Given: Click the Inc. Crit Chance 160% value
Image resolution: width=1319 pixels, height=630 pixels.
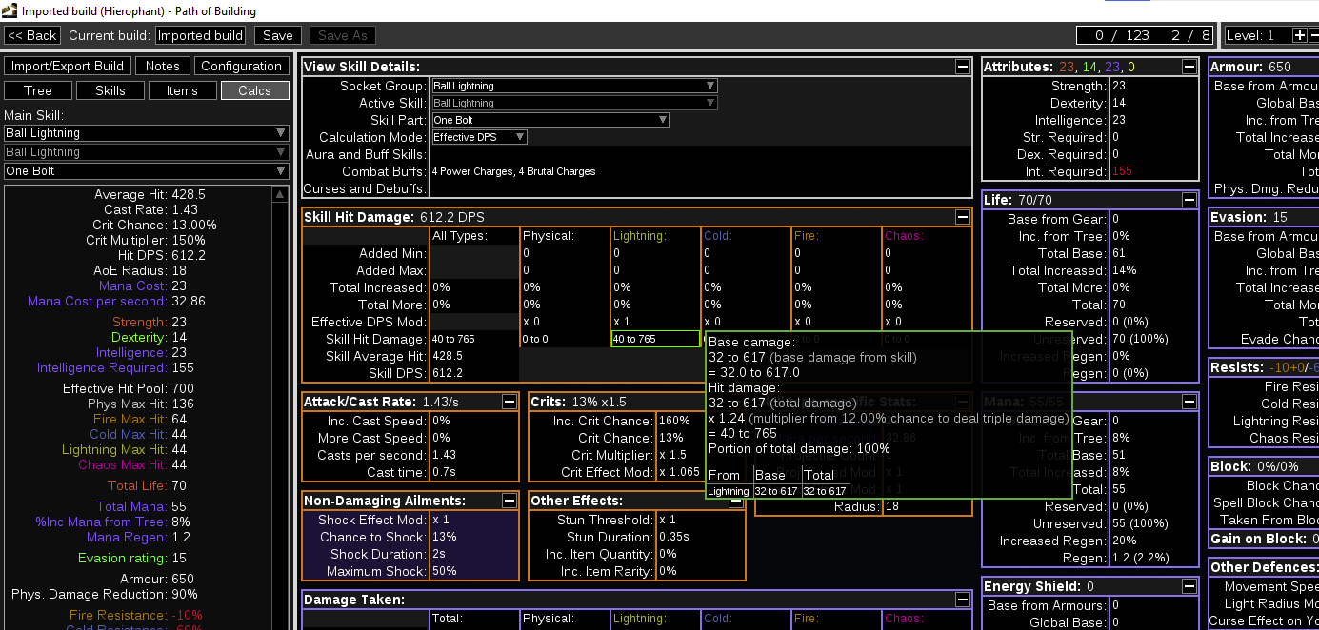Looking at the screenshot, I should (674, 421).
